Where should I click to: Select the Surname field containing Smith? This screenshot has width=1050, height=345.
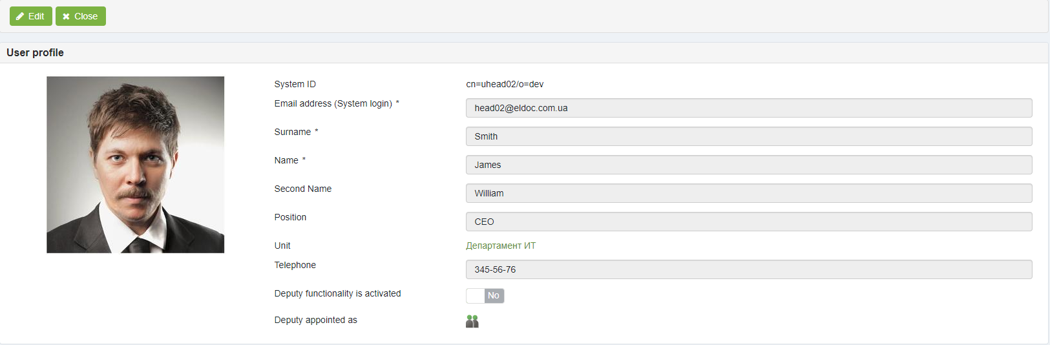point(749,136)
